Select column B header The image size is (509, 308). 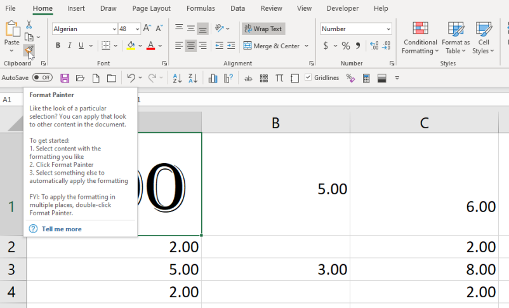coord(275,123)
